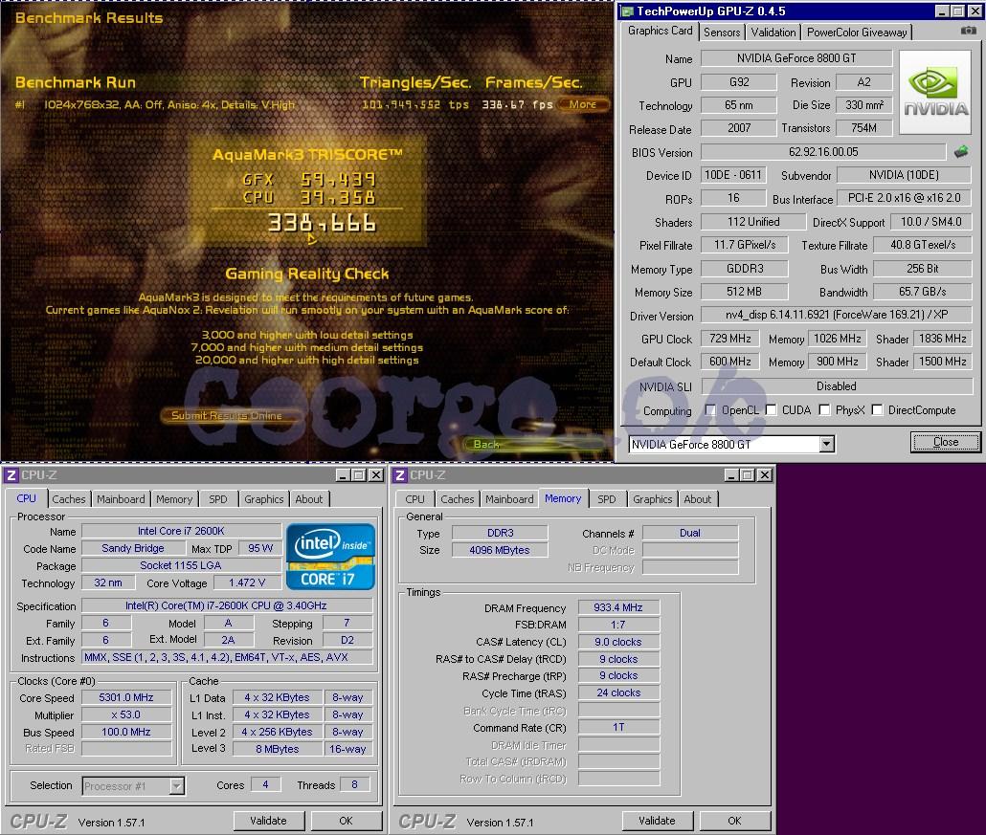Viewport: 986px width, 835px height.
Task: Switch to the Sensors tab in GPU-Z
Action: click(721, 33)
